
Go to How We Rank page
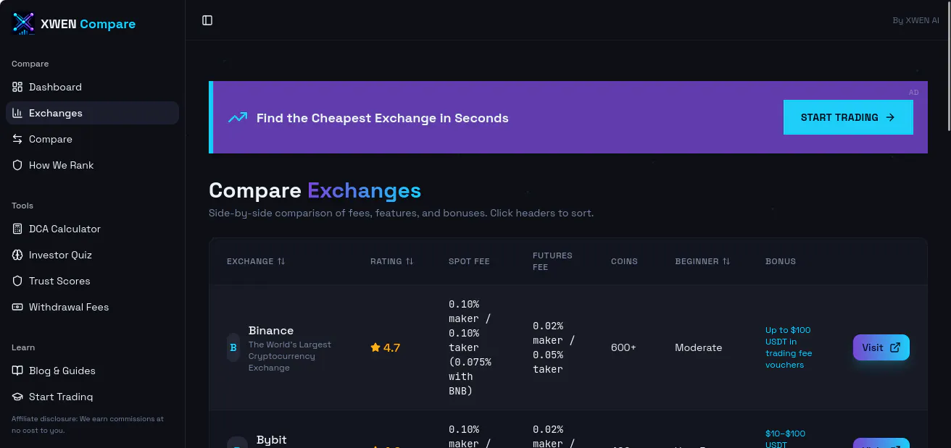point(92,165)
